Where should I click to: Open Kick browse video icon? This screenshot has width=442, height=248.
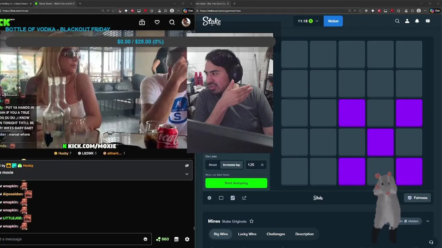pos(142,22)
